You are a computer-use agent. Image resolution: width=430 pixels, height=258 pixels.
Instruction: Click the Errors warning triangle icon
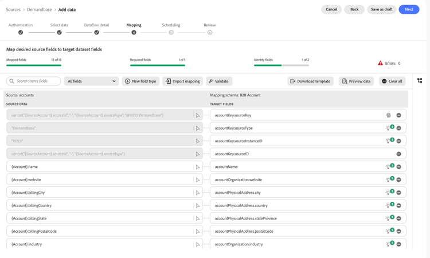[380, 63]
